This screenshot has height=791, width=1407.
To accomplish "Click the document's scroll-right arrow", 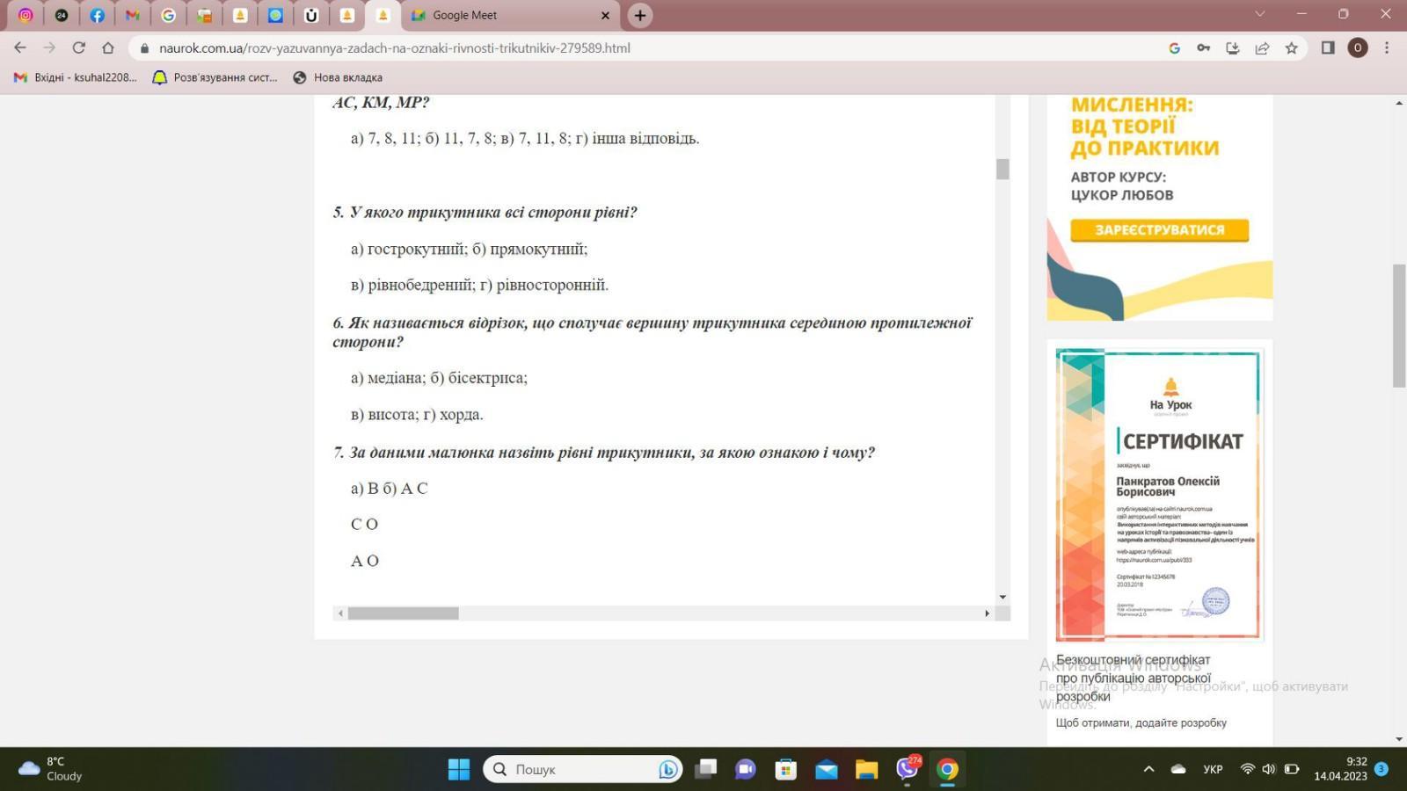I will [987, 613].
